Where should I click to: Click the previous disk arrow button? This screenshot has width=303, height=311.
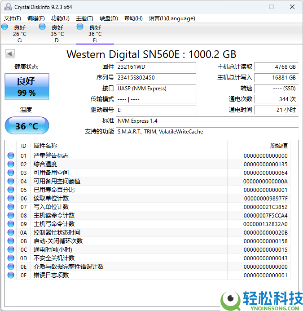coord(10,54)
